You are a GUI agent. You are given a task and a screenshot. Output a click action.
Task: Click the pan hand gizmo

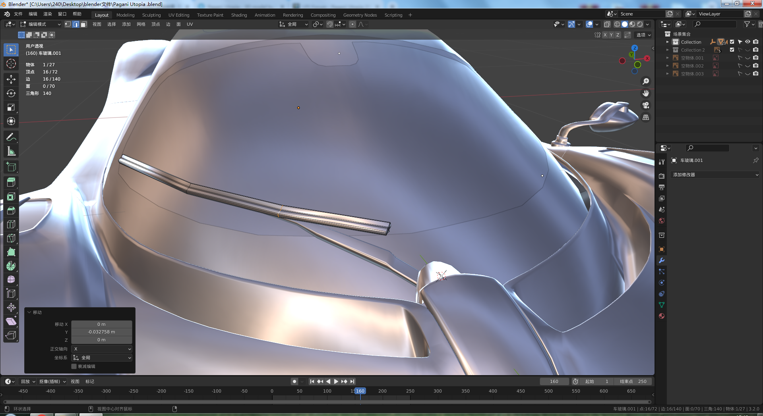tap(646, 93)
